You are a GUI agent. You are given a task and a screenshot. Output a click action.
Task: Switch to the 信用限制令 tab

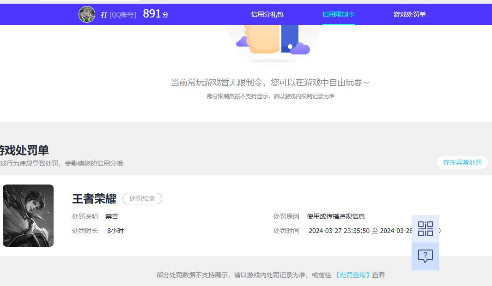338,14
